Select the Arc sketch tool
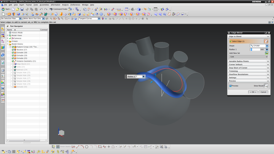 click(x=82, y=147)
